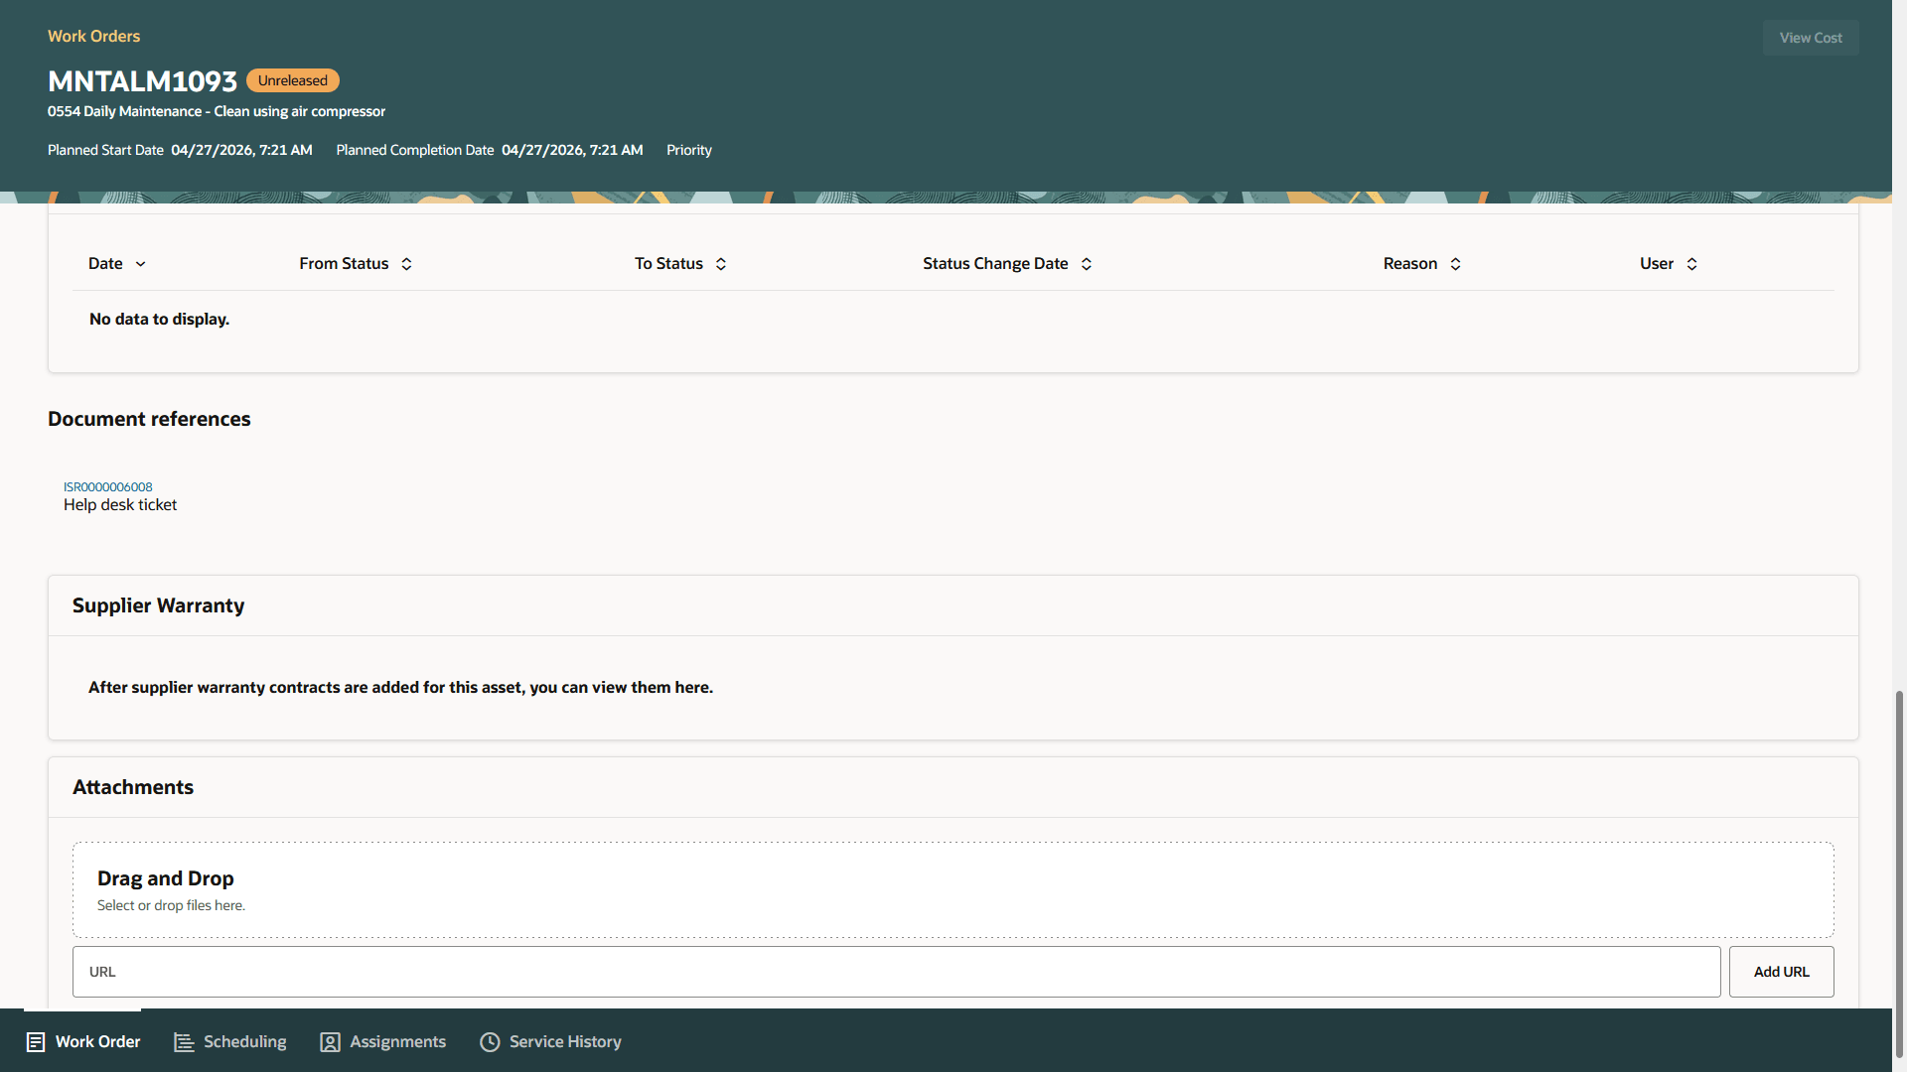Click the "Help desk ticket" label

[120, 505]
